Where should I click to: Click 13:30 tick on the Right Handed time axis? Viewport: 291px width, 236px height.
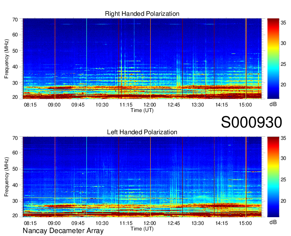pyautogui.click(x=198, y=105)
